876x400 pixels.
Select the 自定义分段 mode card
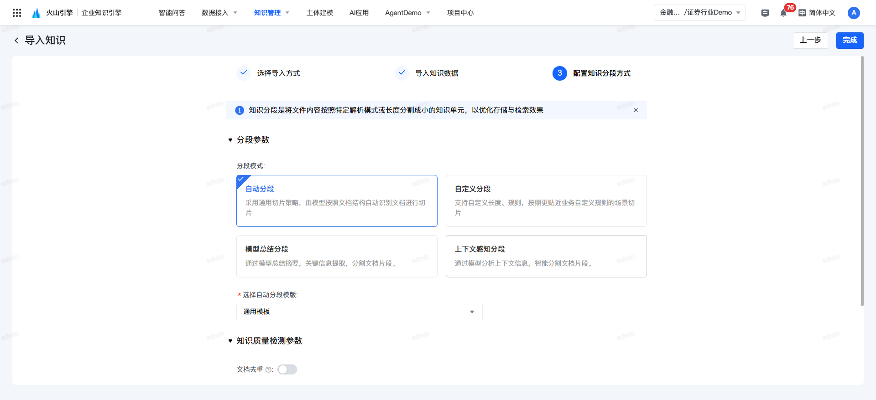(546, 200)
